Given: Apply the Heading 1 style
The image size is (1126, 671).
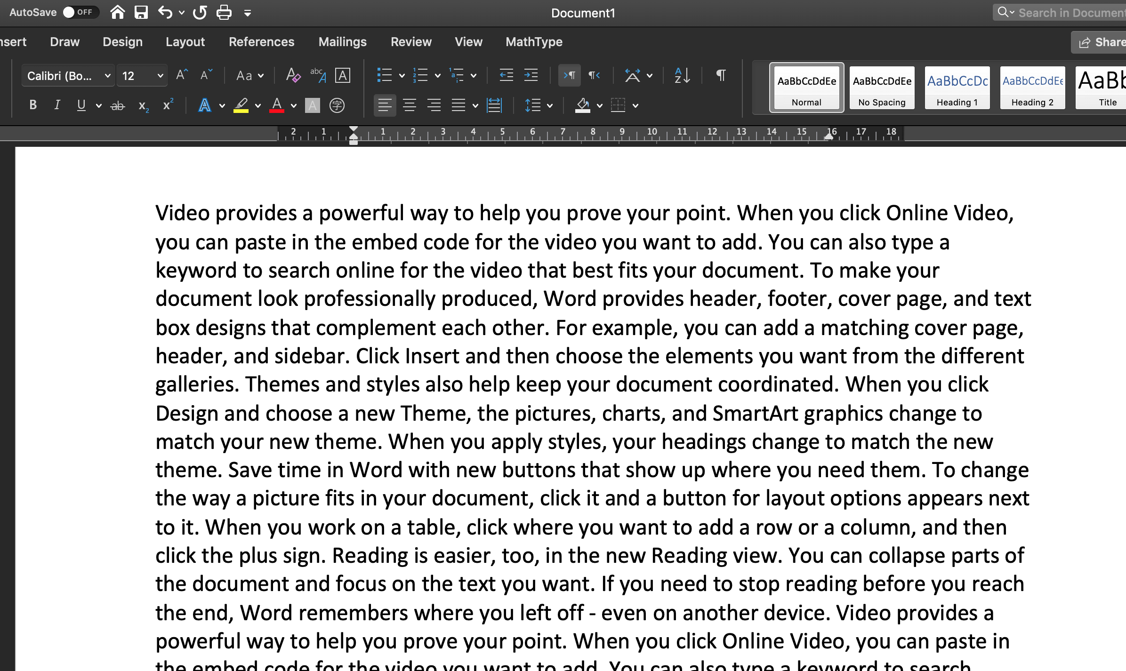Looking at the screenshot, I should click(957, 88).
